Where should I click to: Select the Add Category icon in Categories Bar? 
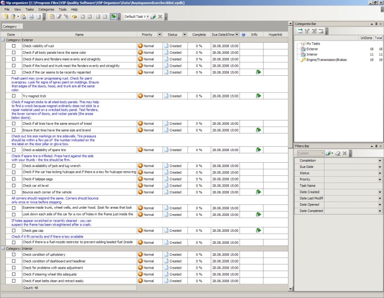pos(300,31)
